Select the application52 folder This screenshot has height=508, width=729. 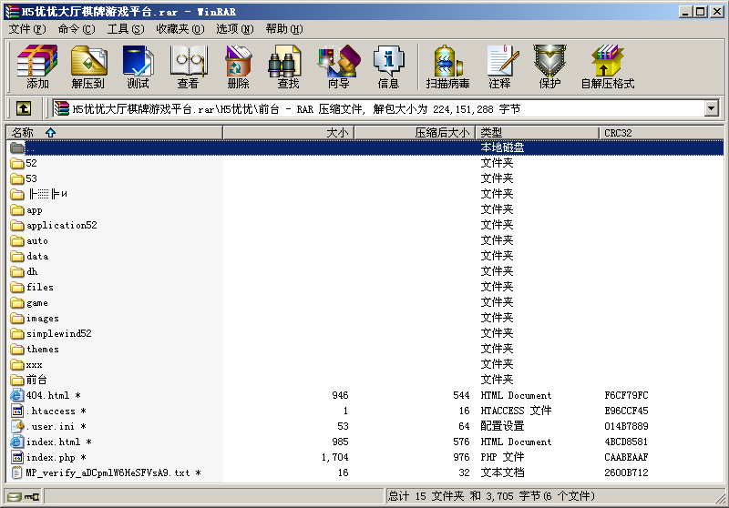tap(60, 225)
